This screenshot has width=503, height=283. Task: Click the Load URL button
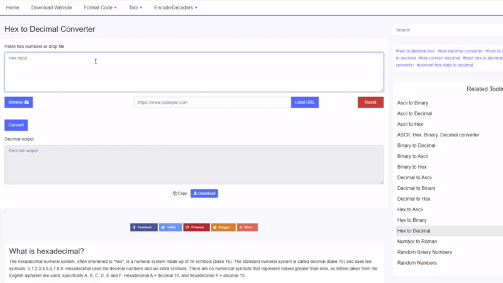pyautogui.click(x=305, y=102)
